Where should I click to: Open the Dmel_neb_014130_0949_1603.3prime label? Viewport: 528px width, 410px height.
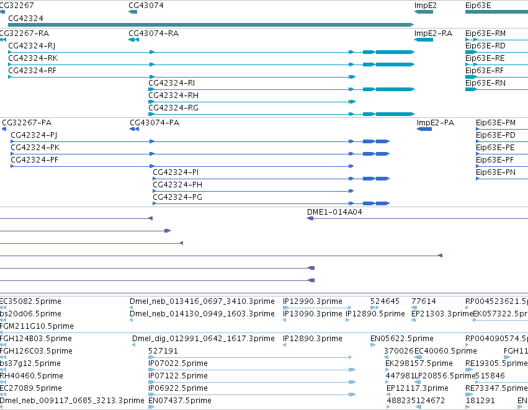coord(202,314)
